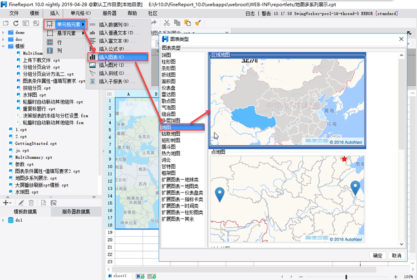
Task: Refresh the template file tree
Action: pos(16,23)
